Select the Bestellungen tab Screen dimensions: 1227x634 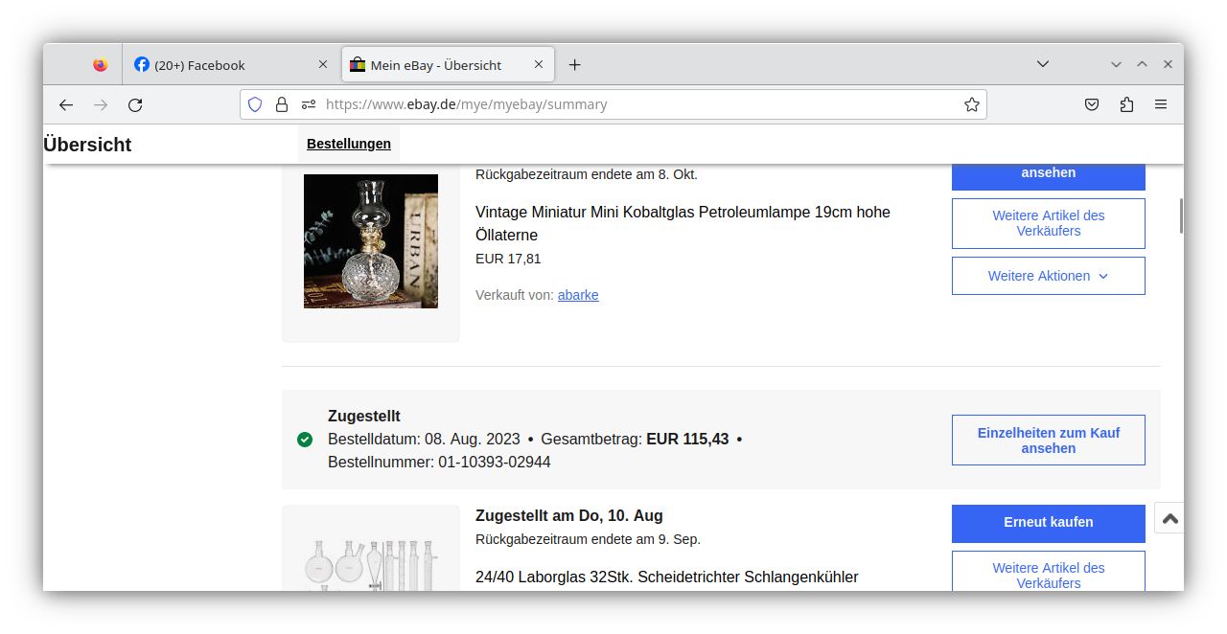(x=348, y=144)
